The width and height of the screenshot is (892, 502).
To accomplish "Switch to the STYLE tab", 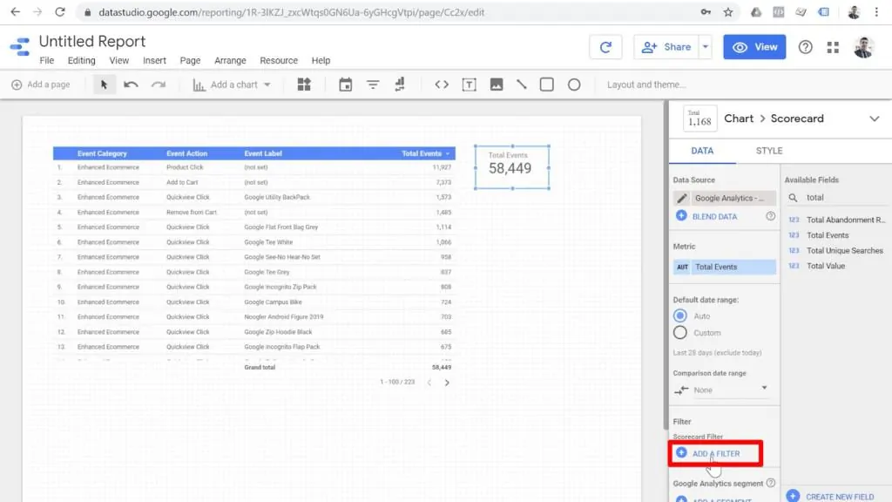I will 771,150.
